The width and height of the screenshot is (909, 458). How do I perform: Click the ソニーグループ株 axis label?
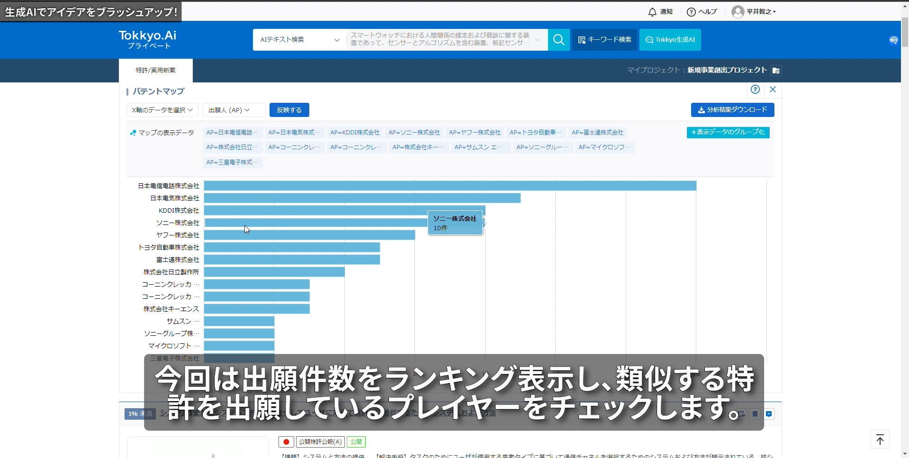(171, 333)
